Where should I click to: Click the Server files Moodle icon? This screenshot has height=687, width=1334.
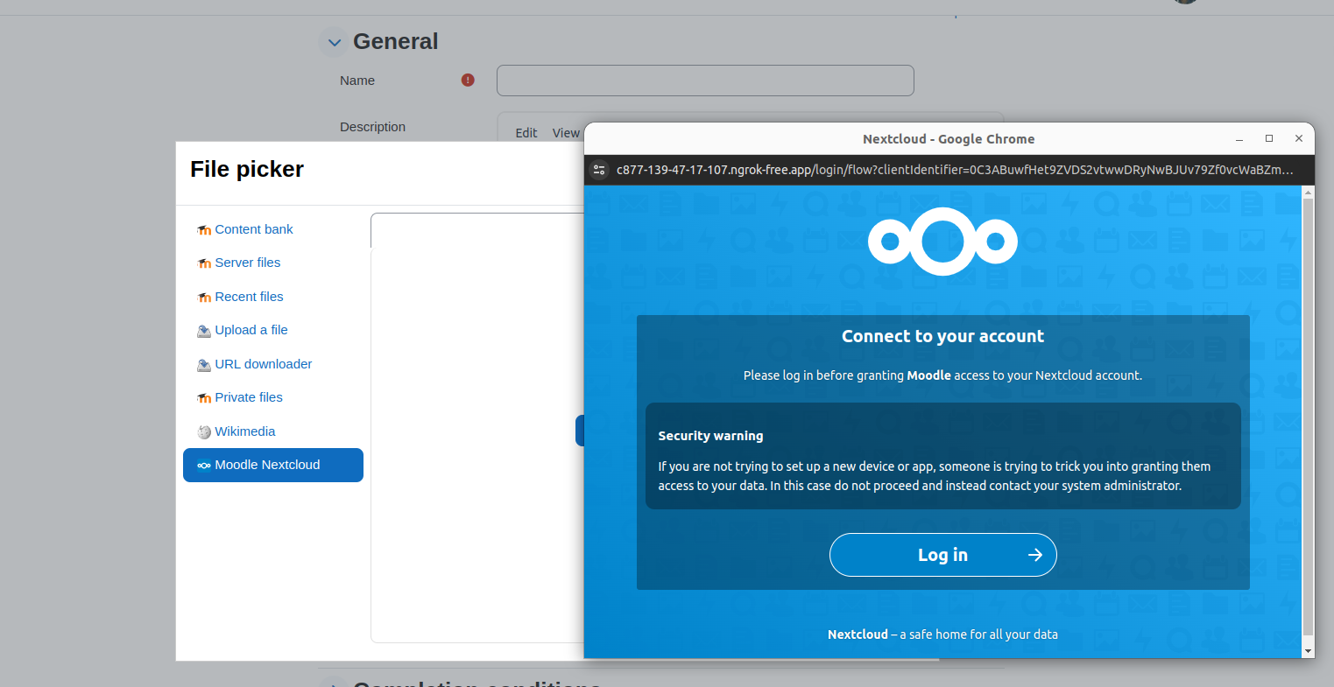[x=204, y=263]
